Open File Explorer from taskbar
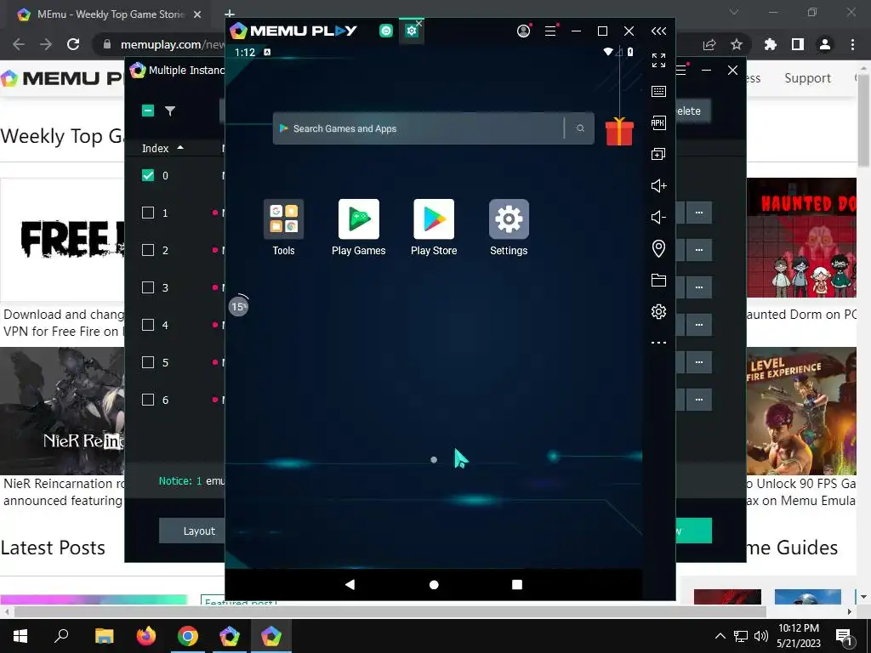The image size is (871, 653). coord(105,636)
